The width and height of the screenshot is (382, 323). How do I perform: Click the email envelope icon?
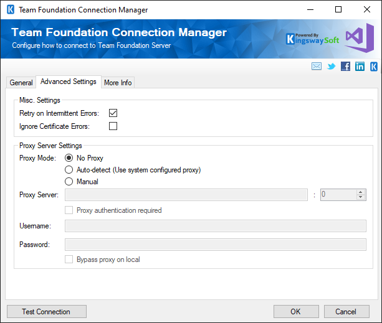pos(317,66)
